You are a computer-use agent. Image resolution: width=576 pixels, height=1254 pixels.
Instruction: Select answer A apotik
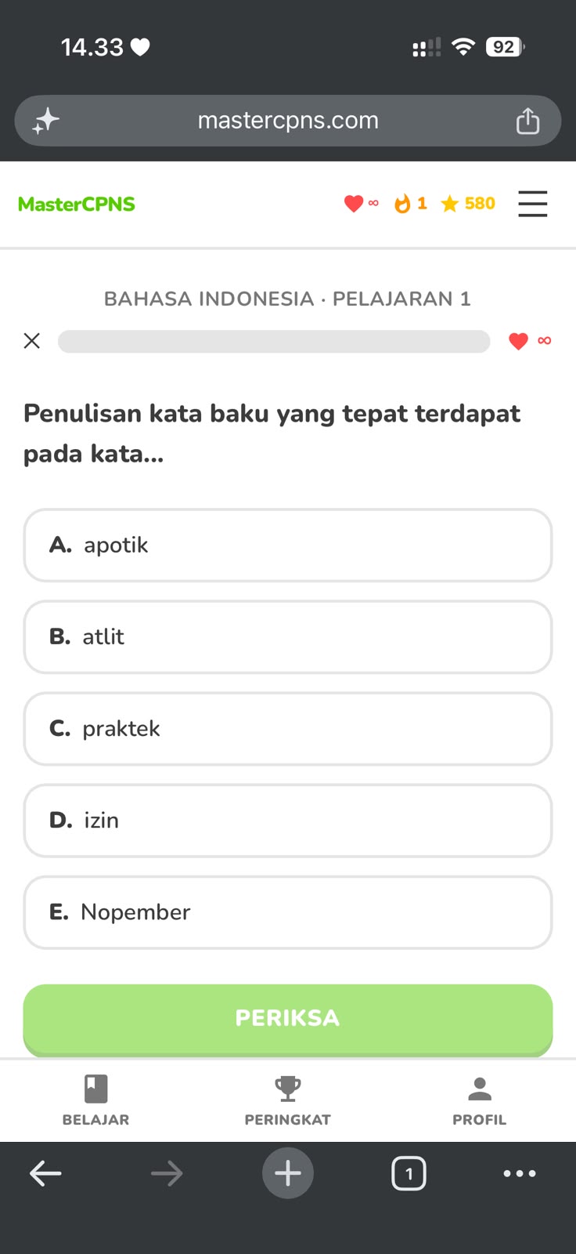pos(288,545)
